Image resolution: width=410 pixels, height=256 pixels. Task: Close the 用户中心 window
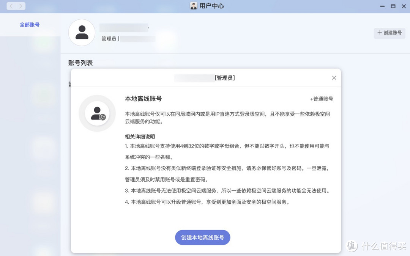(403, 6)
